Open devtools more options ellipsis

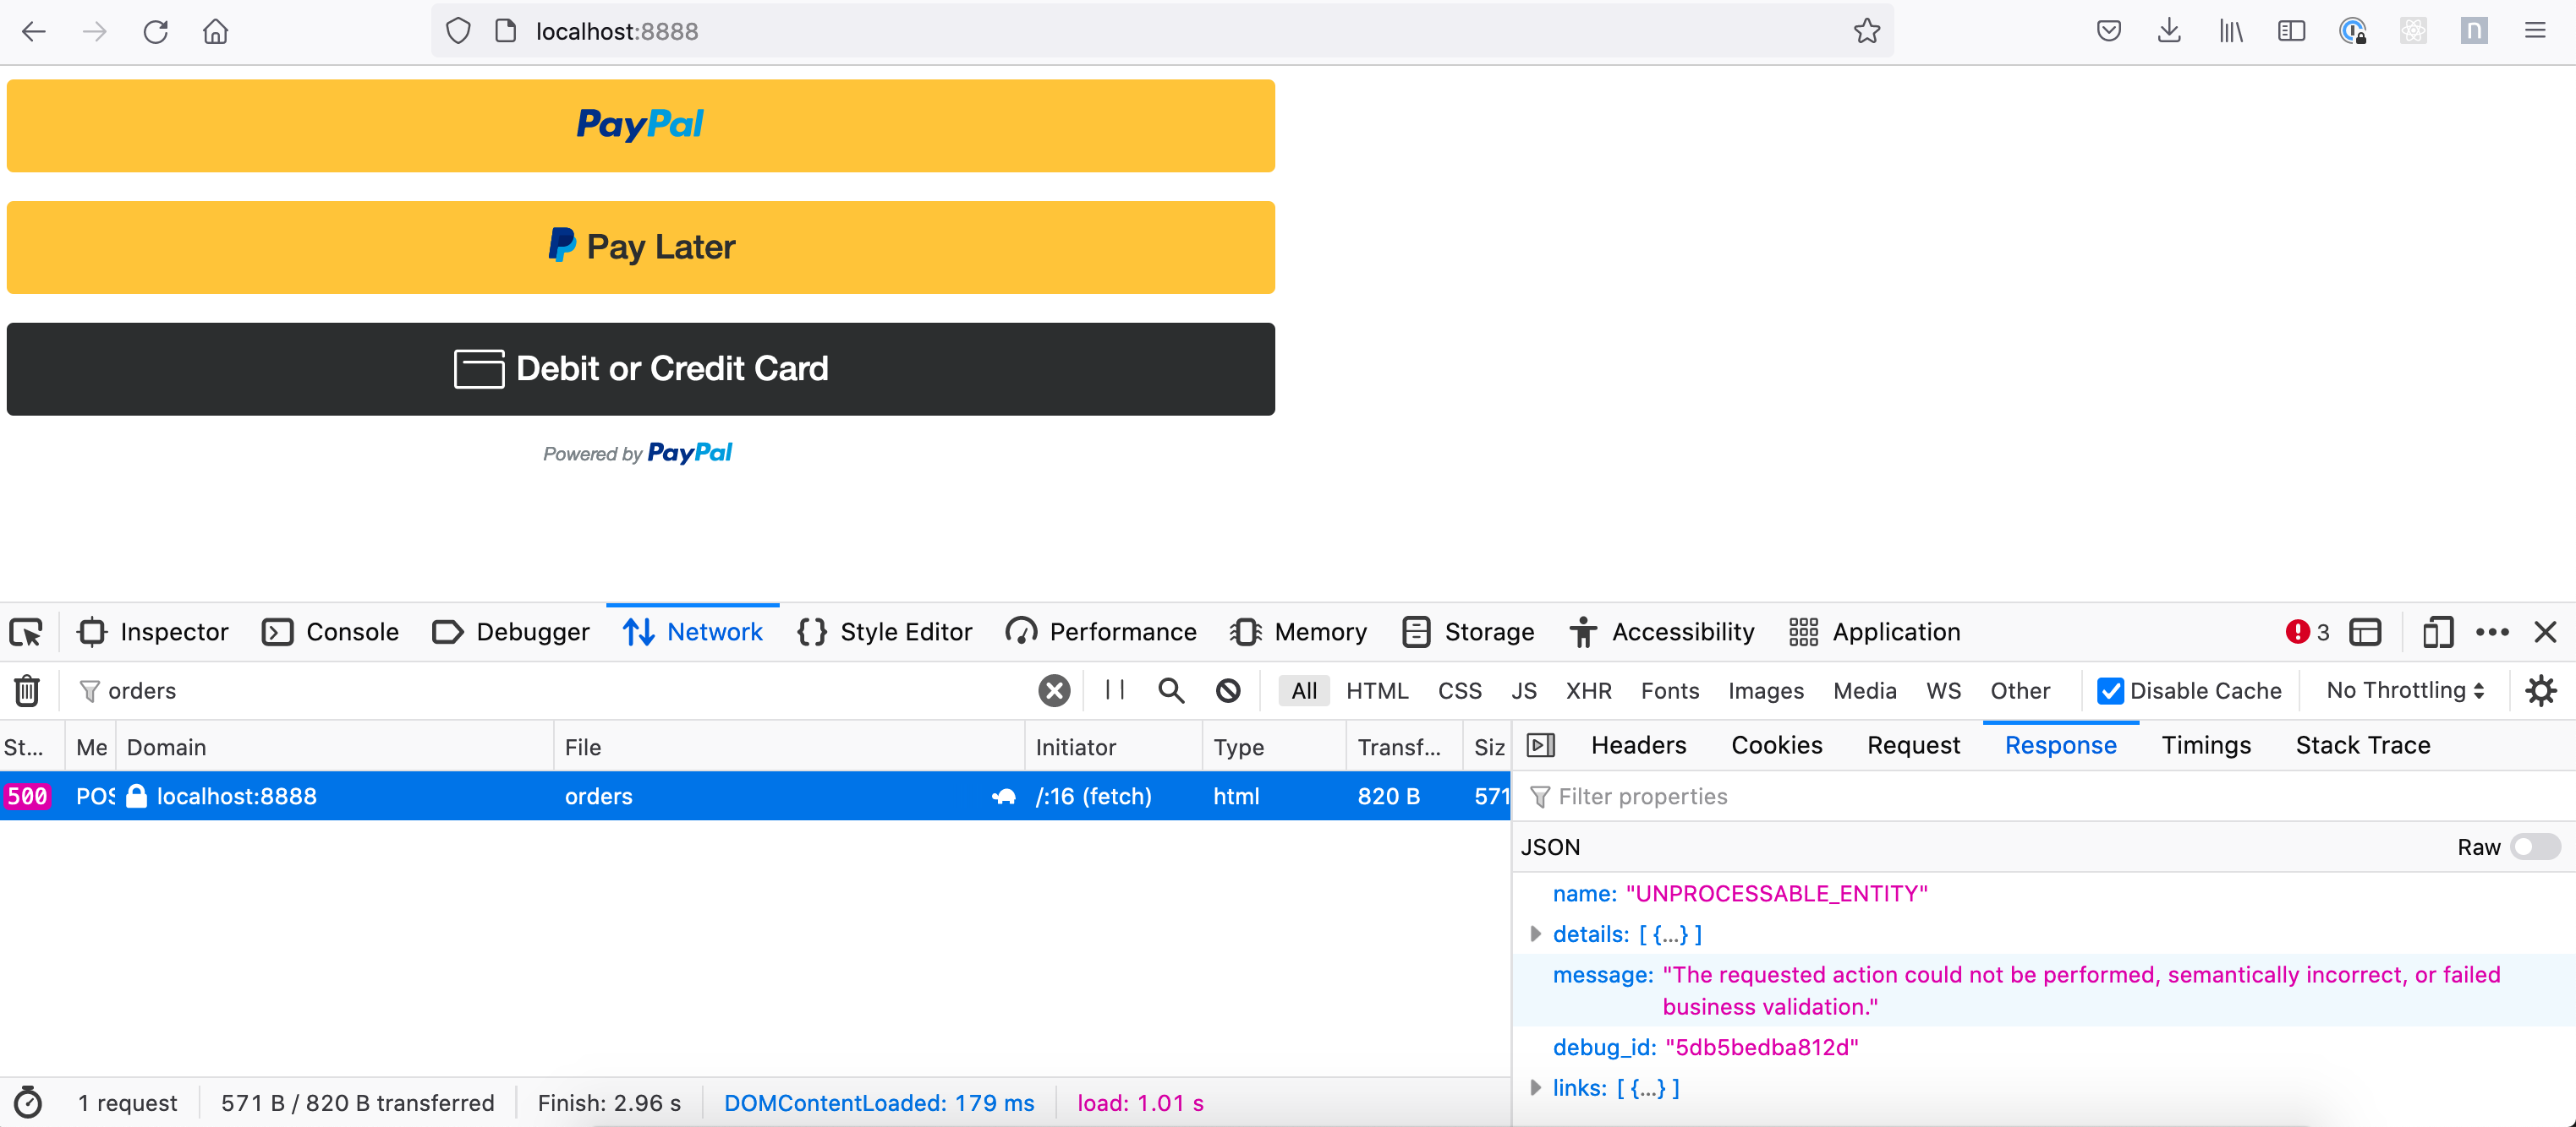coord(2492,633)
